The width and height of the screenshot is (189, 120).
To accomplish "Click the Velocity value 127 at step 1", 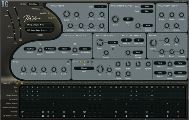I will pyautogui.click(x=22, y=112).
